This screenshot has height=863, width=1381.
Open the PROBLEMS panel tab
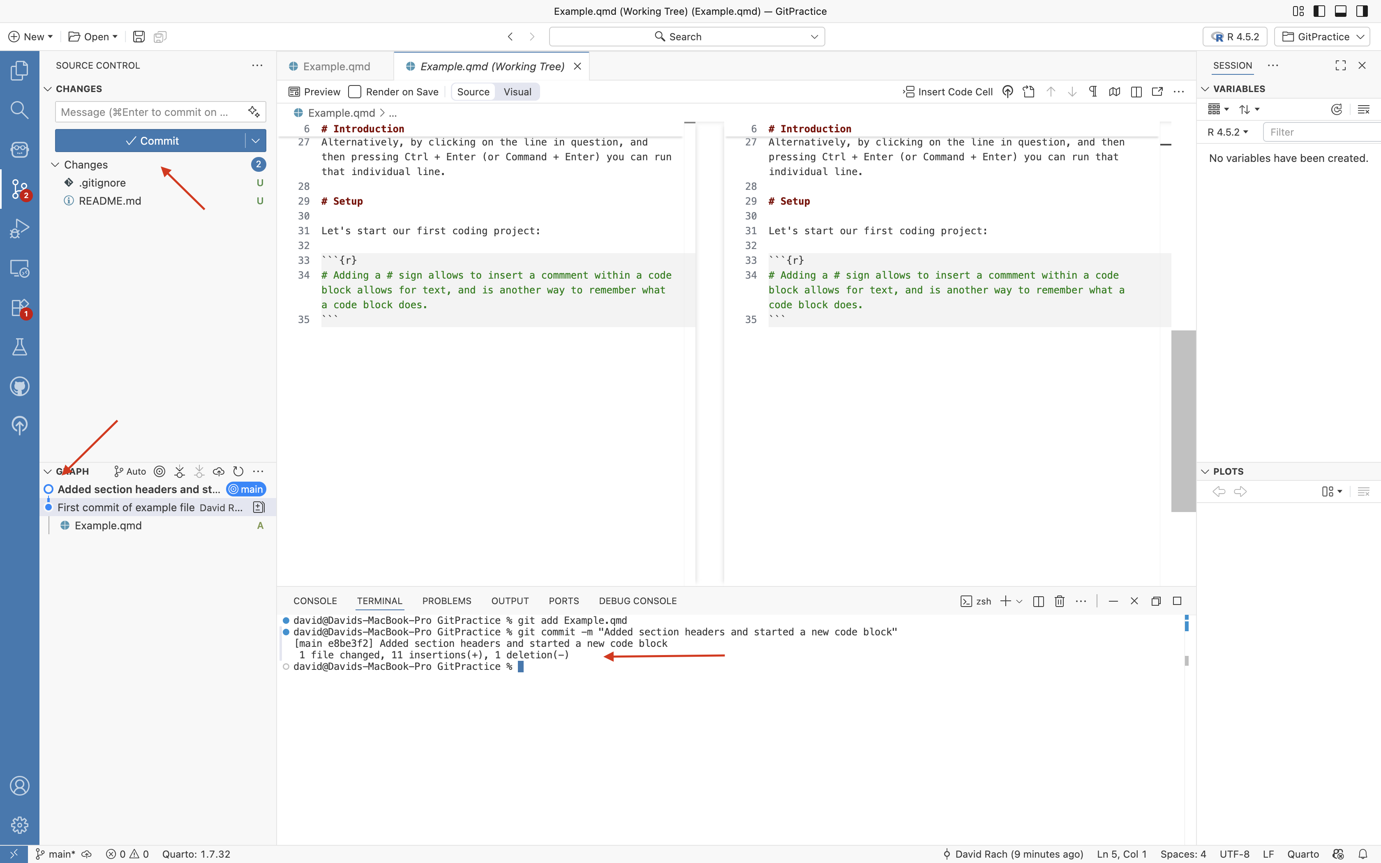pos(446,601)
